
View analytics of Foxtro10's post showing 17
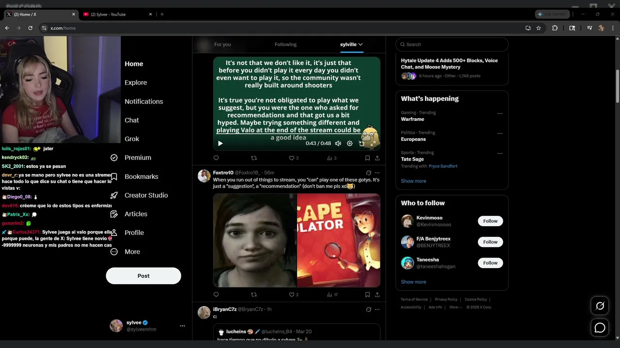332,294
